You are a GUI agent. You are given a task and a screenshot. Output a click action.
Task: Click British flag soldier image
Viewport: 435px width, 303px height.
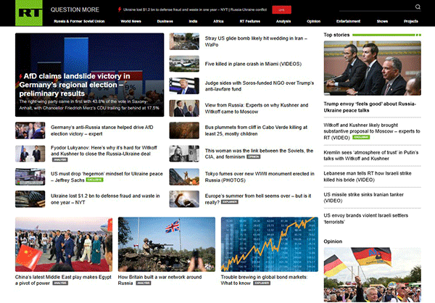coord(167,244)
